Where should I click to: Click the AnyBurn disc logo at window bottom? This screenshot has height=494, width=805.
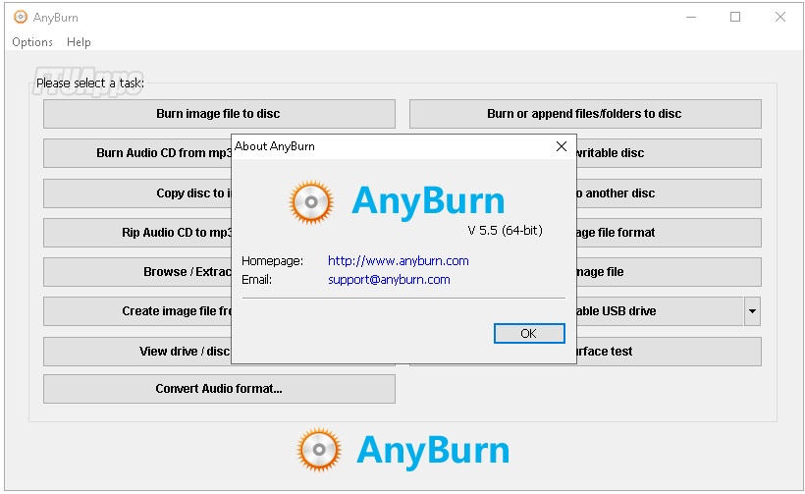point(320,450)
